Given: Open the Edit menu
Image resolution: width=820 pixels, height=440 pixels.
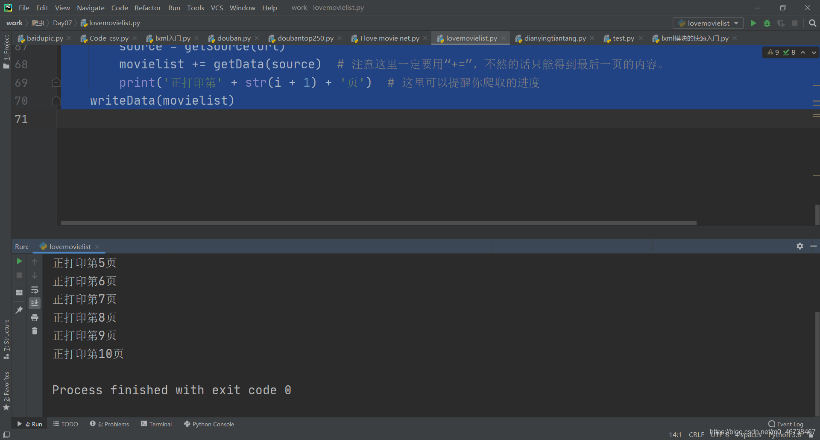Looking at the screenshot, I should point(42,8).
